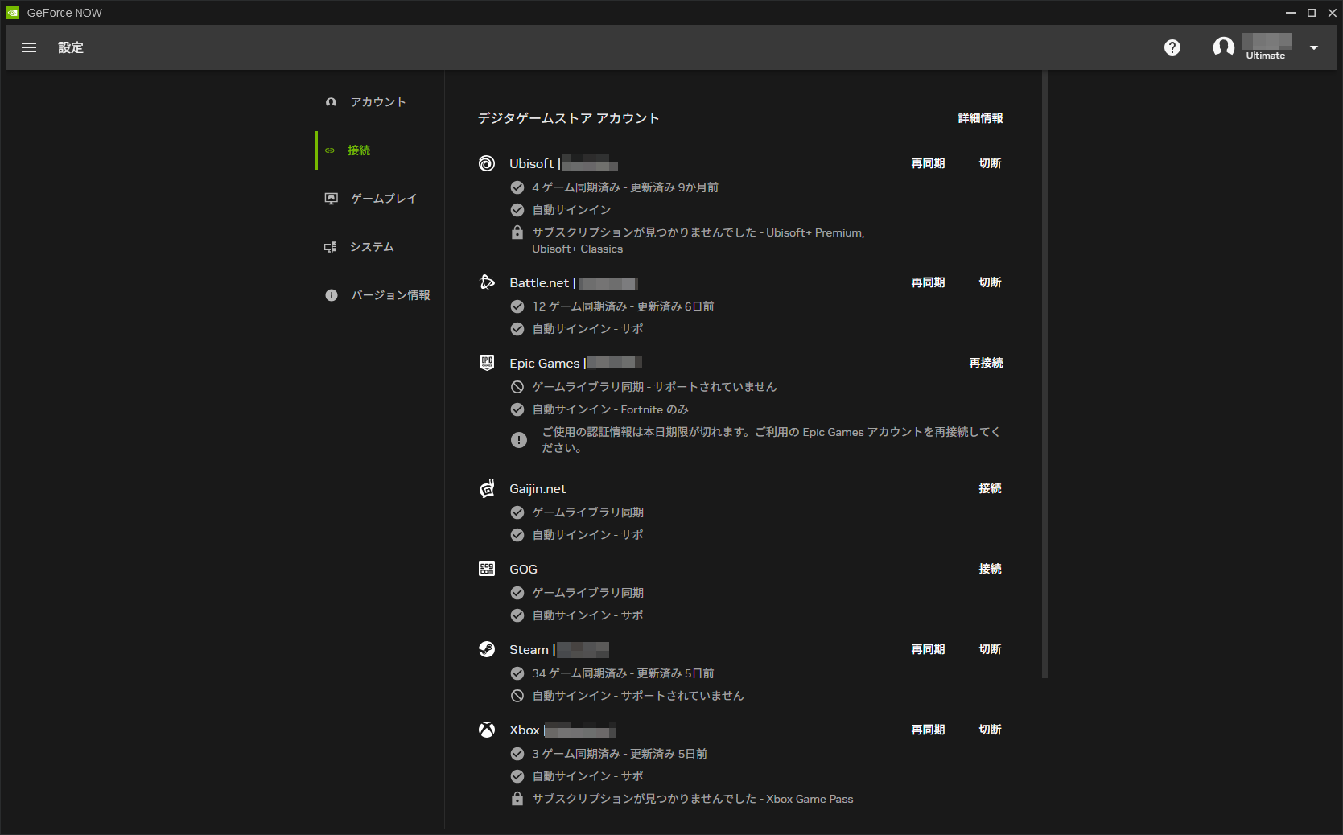The image size is (1343, 835).
Task: Disconnect the Battle.net account
Action: coord(990,282)
